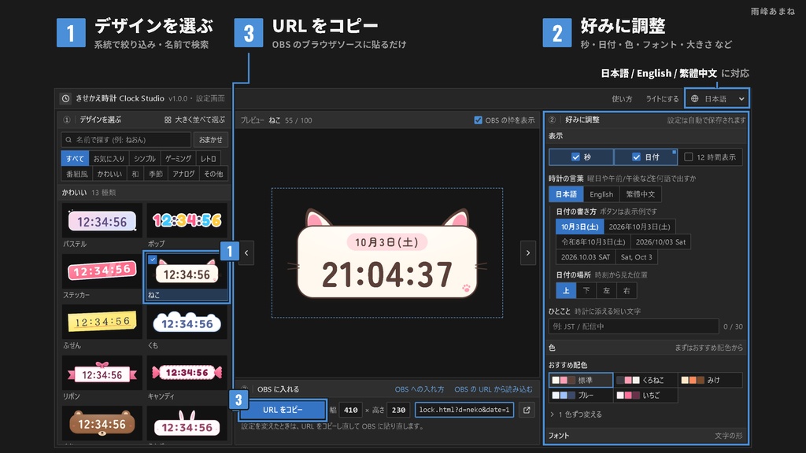Select the bear-shaped clock design
This screenshot has width=806, height=453.
point(102,423)
